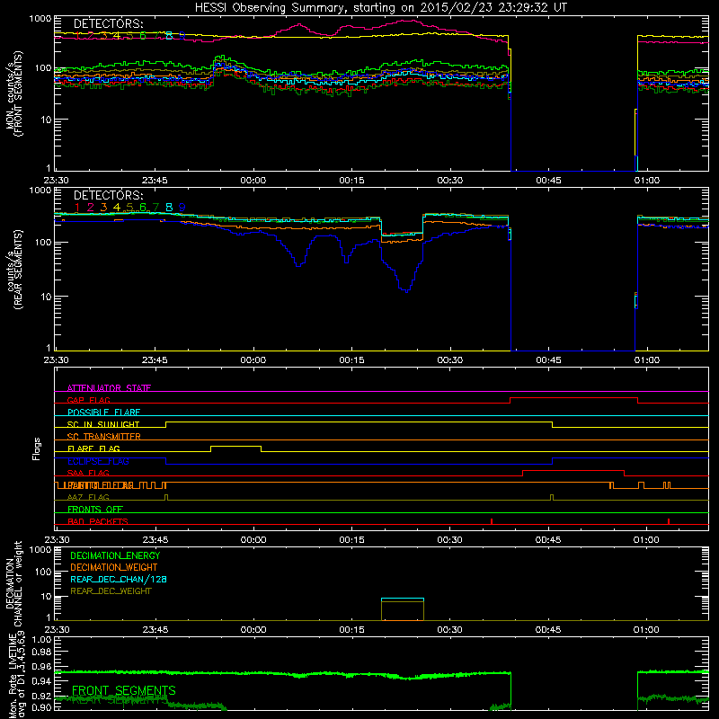The width and height of the screenshot is (719, 719).
Task: Click the SC_IN_SUNLIGHT flag label
Action: pyautogui.click(x=103, y=424)
